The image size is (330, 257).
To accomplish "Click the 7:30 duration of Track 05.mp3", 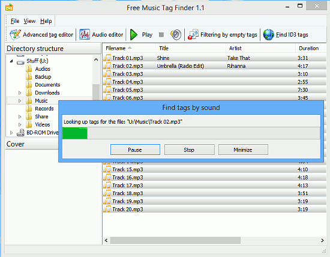I will click(302, 90).
